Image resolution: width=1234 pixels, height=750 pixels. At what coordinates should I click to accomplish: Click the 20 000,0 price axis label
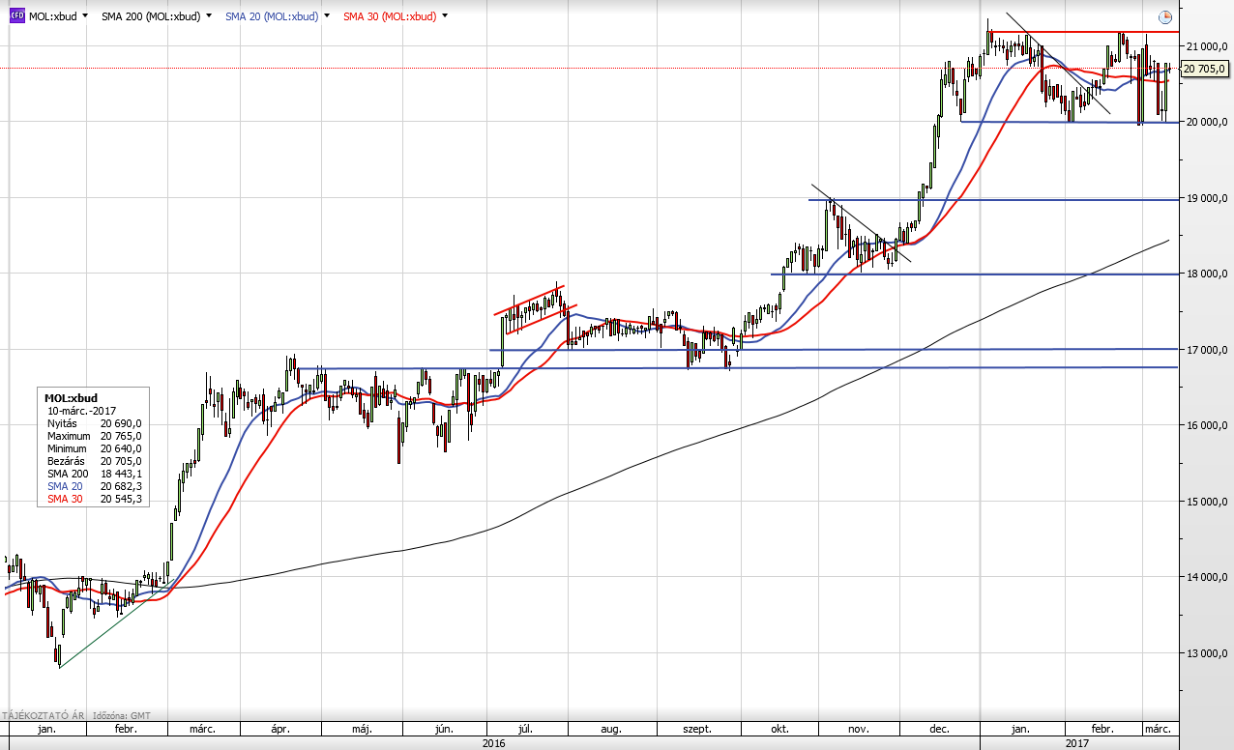pos(1206,122)
